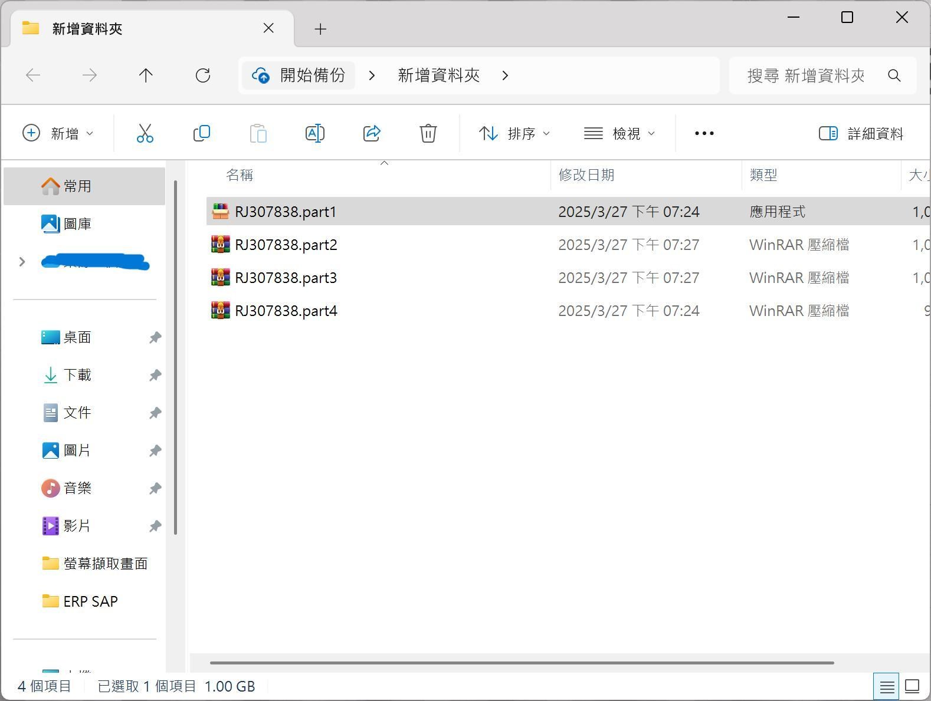Viewport: 931px width, 701px height.
Task: Switch to large thumbnails view in status bar
Action: [912, 686]
